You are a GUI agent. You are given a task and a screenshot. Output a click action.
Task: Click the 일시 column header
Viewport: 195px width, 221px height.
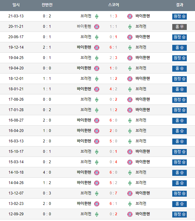[16, 5]
